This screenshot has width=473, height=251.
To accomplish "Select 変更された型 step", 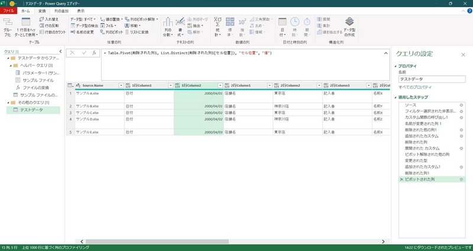I will point(416,161).
